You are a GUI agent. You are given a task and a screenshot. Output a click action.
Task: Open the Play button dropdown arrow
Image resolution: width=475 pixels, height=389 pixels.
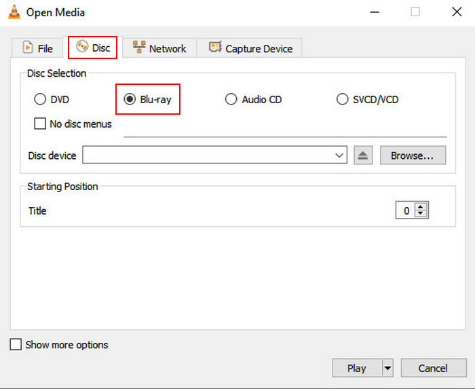pos(387,369)
